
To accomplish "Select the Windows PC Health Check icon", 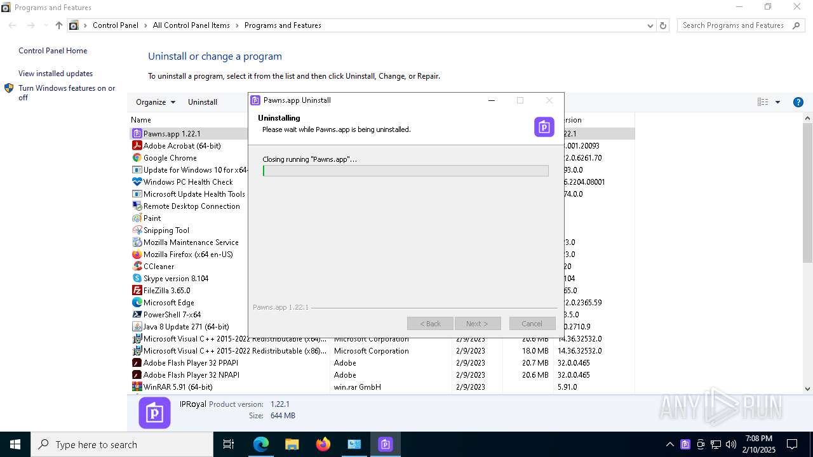I will [137, 182].
